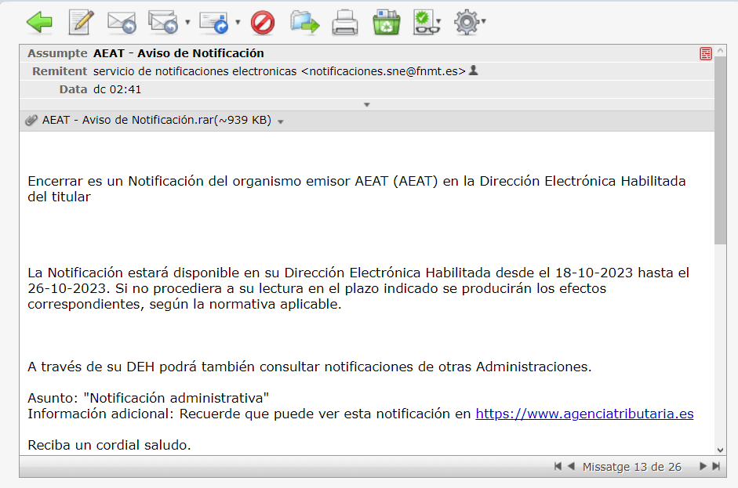Forward this message

click(213, 23)
